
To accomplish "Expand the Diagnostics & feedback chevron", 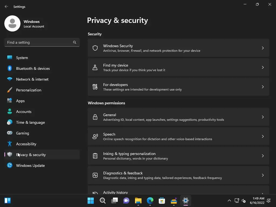I will point(263,175).
